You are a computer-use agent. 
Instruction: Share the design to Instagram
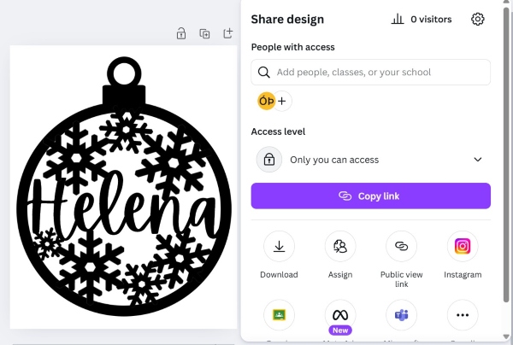point(463,247)
